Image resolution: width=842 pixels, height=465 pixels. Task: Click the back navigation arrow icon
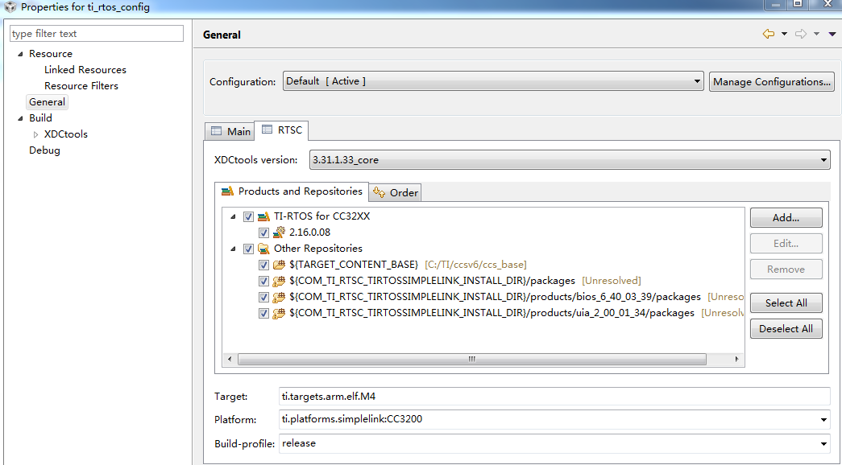point(769,35)
